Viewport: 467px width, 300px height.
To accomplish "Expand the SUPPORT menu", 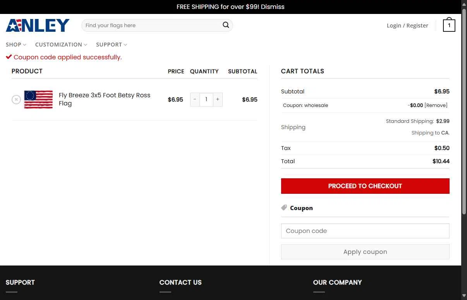I will pyautogui.click(x=112, y=45).
